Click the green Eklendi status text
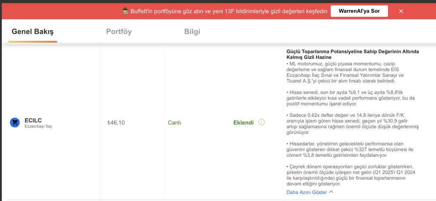436x201 pixels. pos(244,123)
